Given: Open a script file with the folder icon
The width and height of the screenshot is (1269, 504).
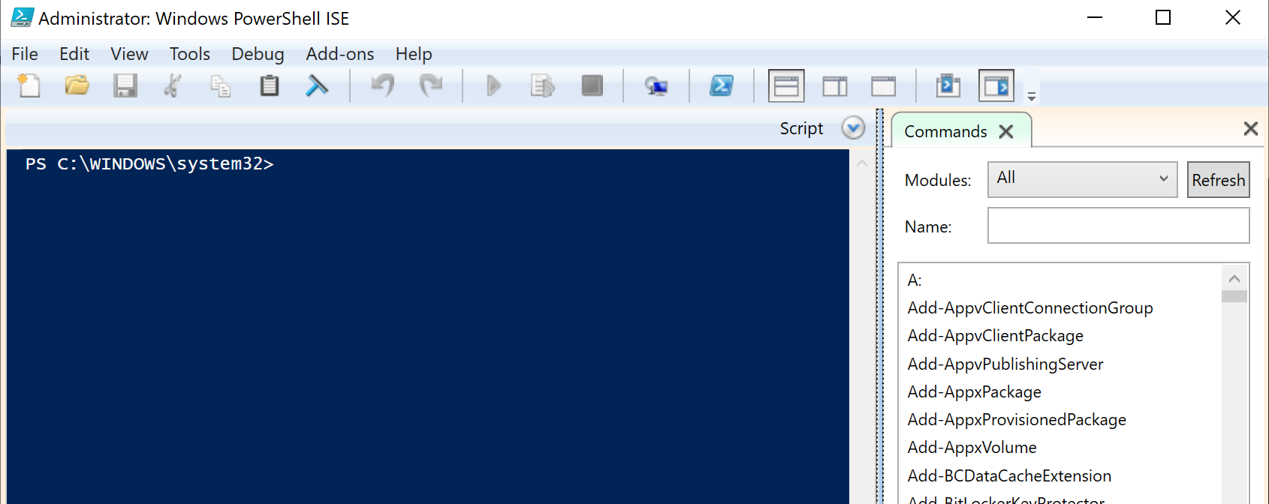Looking at the screenshot, I should pyautogui.click(x=77, y=85).
